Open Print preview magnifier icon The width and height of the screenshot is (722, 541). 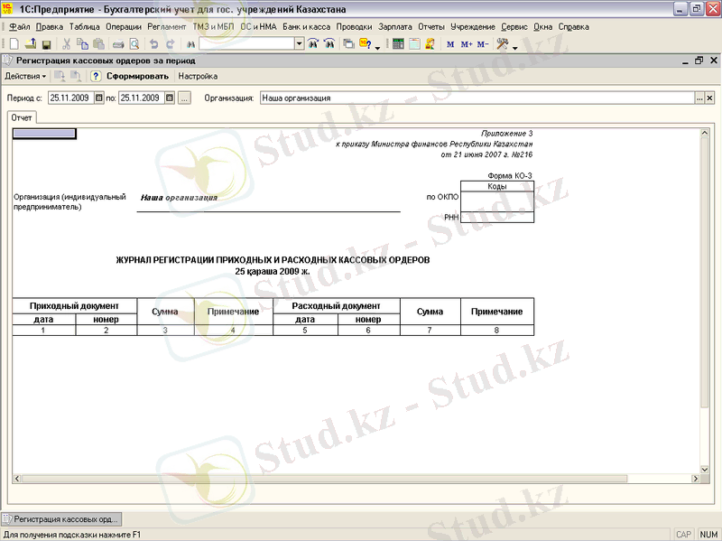(134, 43)
